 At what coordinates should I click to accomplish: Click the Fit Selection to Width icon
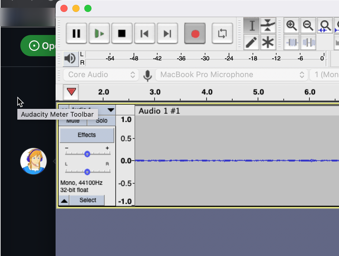(325, 26)
